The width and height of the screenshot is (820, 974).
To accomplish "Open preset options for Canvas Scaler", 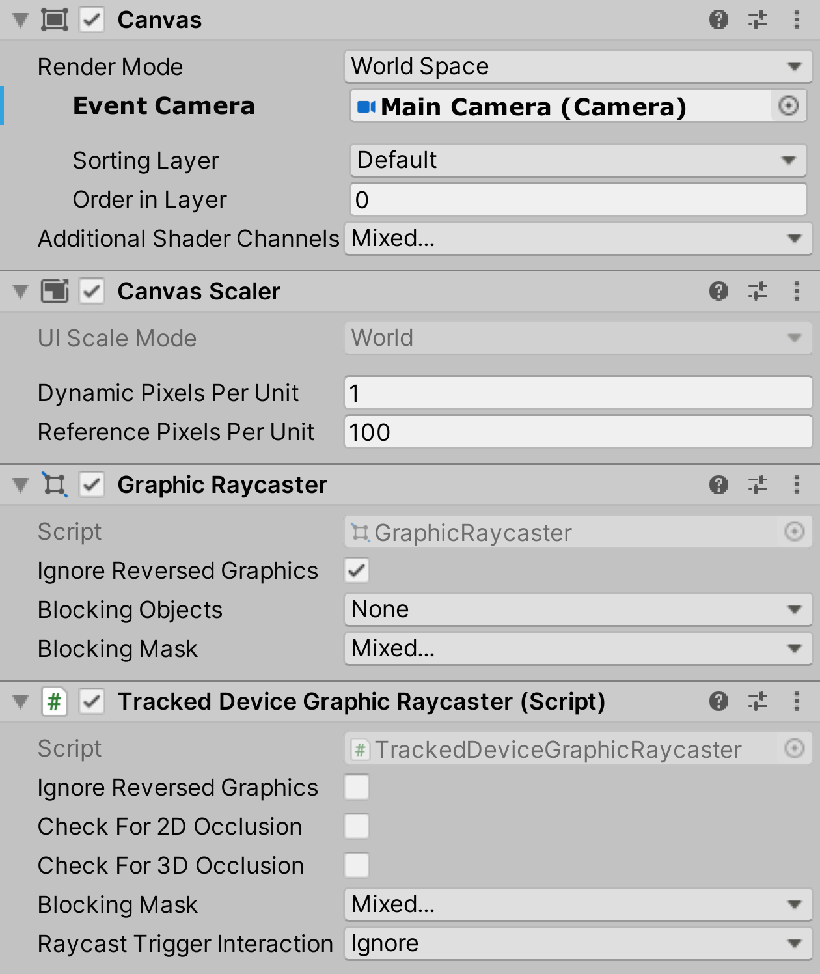I will point(757,292).
